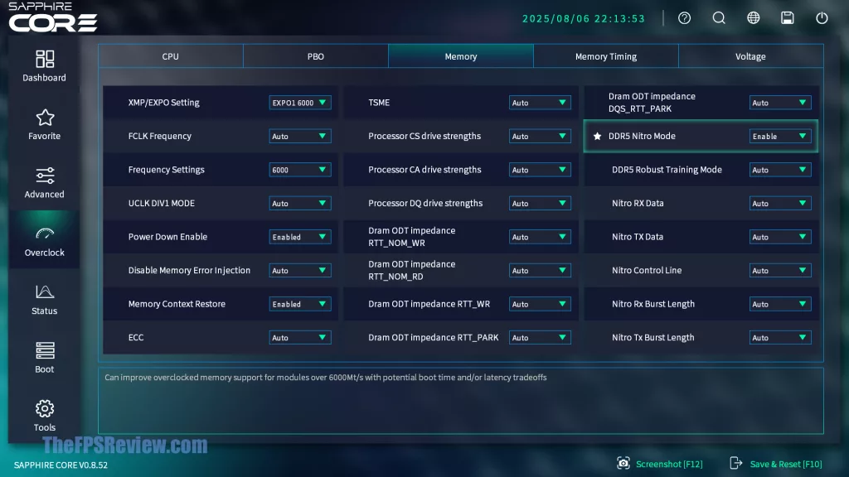Open the Voltage tab
This screenshot has width=849, height=477.
(x=750, y=56)
